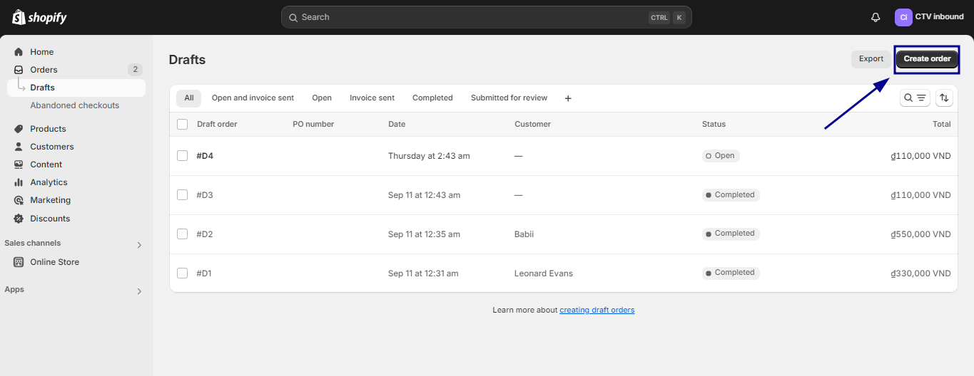This screenshot has height=376, width=974.
Task: Check the box for draft #D2
Action: [182, 234]
